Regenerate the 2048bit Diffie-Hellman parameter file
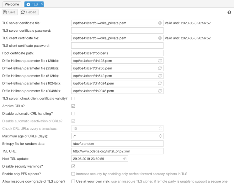Viewport: 234px width, 188px height. click(x=160, y=91)
